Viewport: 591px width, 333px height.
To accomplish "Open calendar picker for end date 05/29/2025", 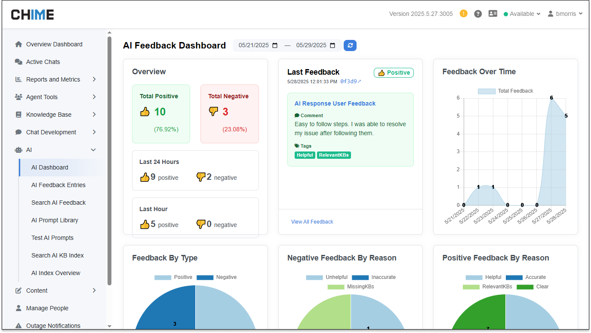I will coord(332,45).
